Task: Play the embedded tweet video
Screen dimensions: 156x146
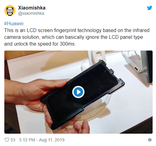Action: click(78, 92)
